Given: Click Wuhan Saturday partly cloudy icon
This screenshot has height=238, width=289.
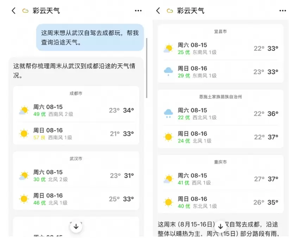Looking at the screenshot, I should 24,176.
